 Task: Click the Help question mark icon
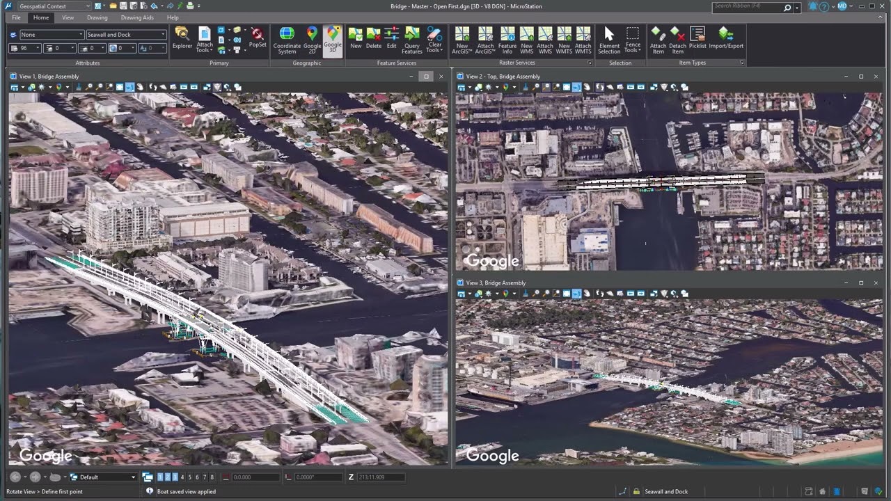point(823,6)
